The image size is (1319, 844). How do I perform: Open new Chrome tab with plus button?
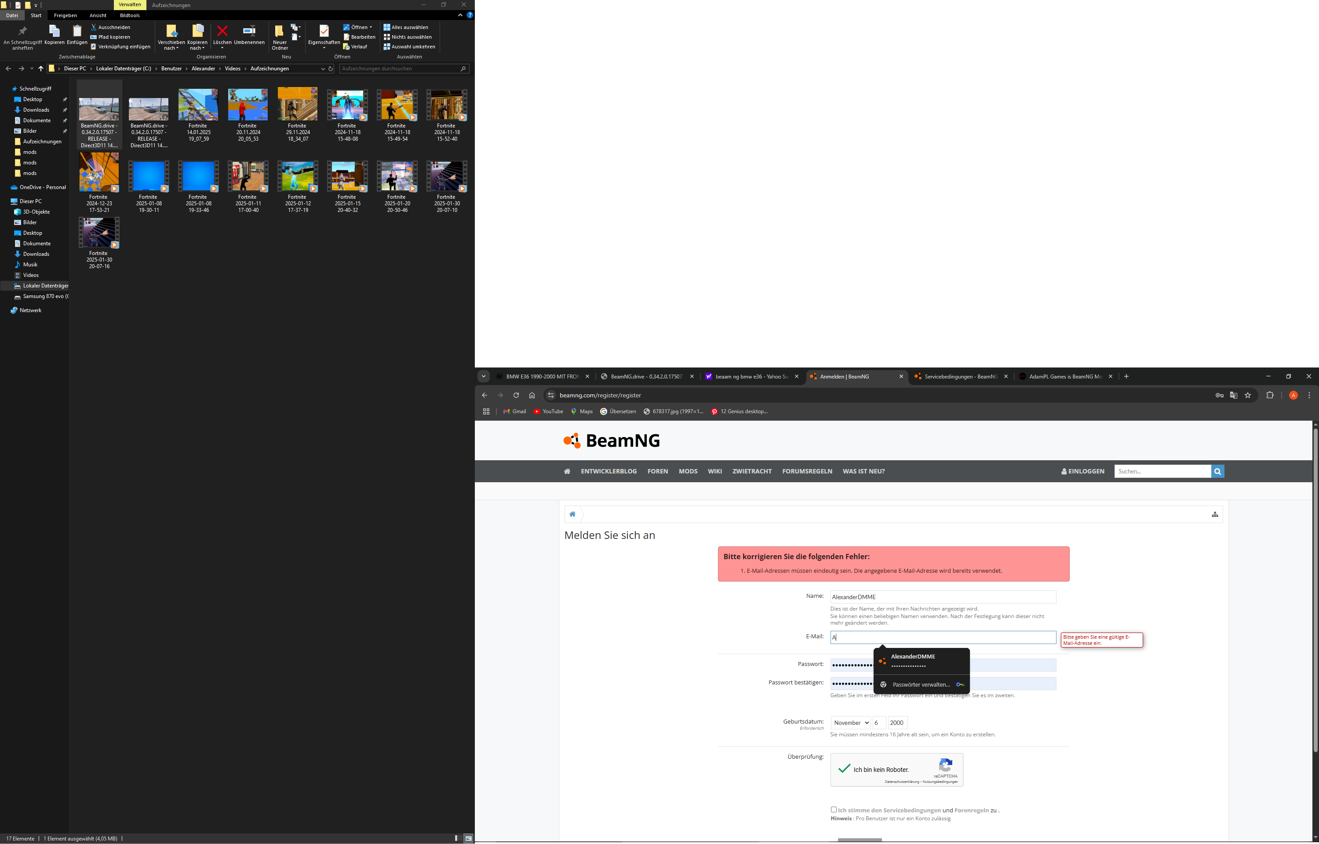click(x=1126, y=377)
